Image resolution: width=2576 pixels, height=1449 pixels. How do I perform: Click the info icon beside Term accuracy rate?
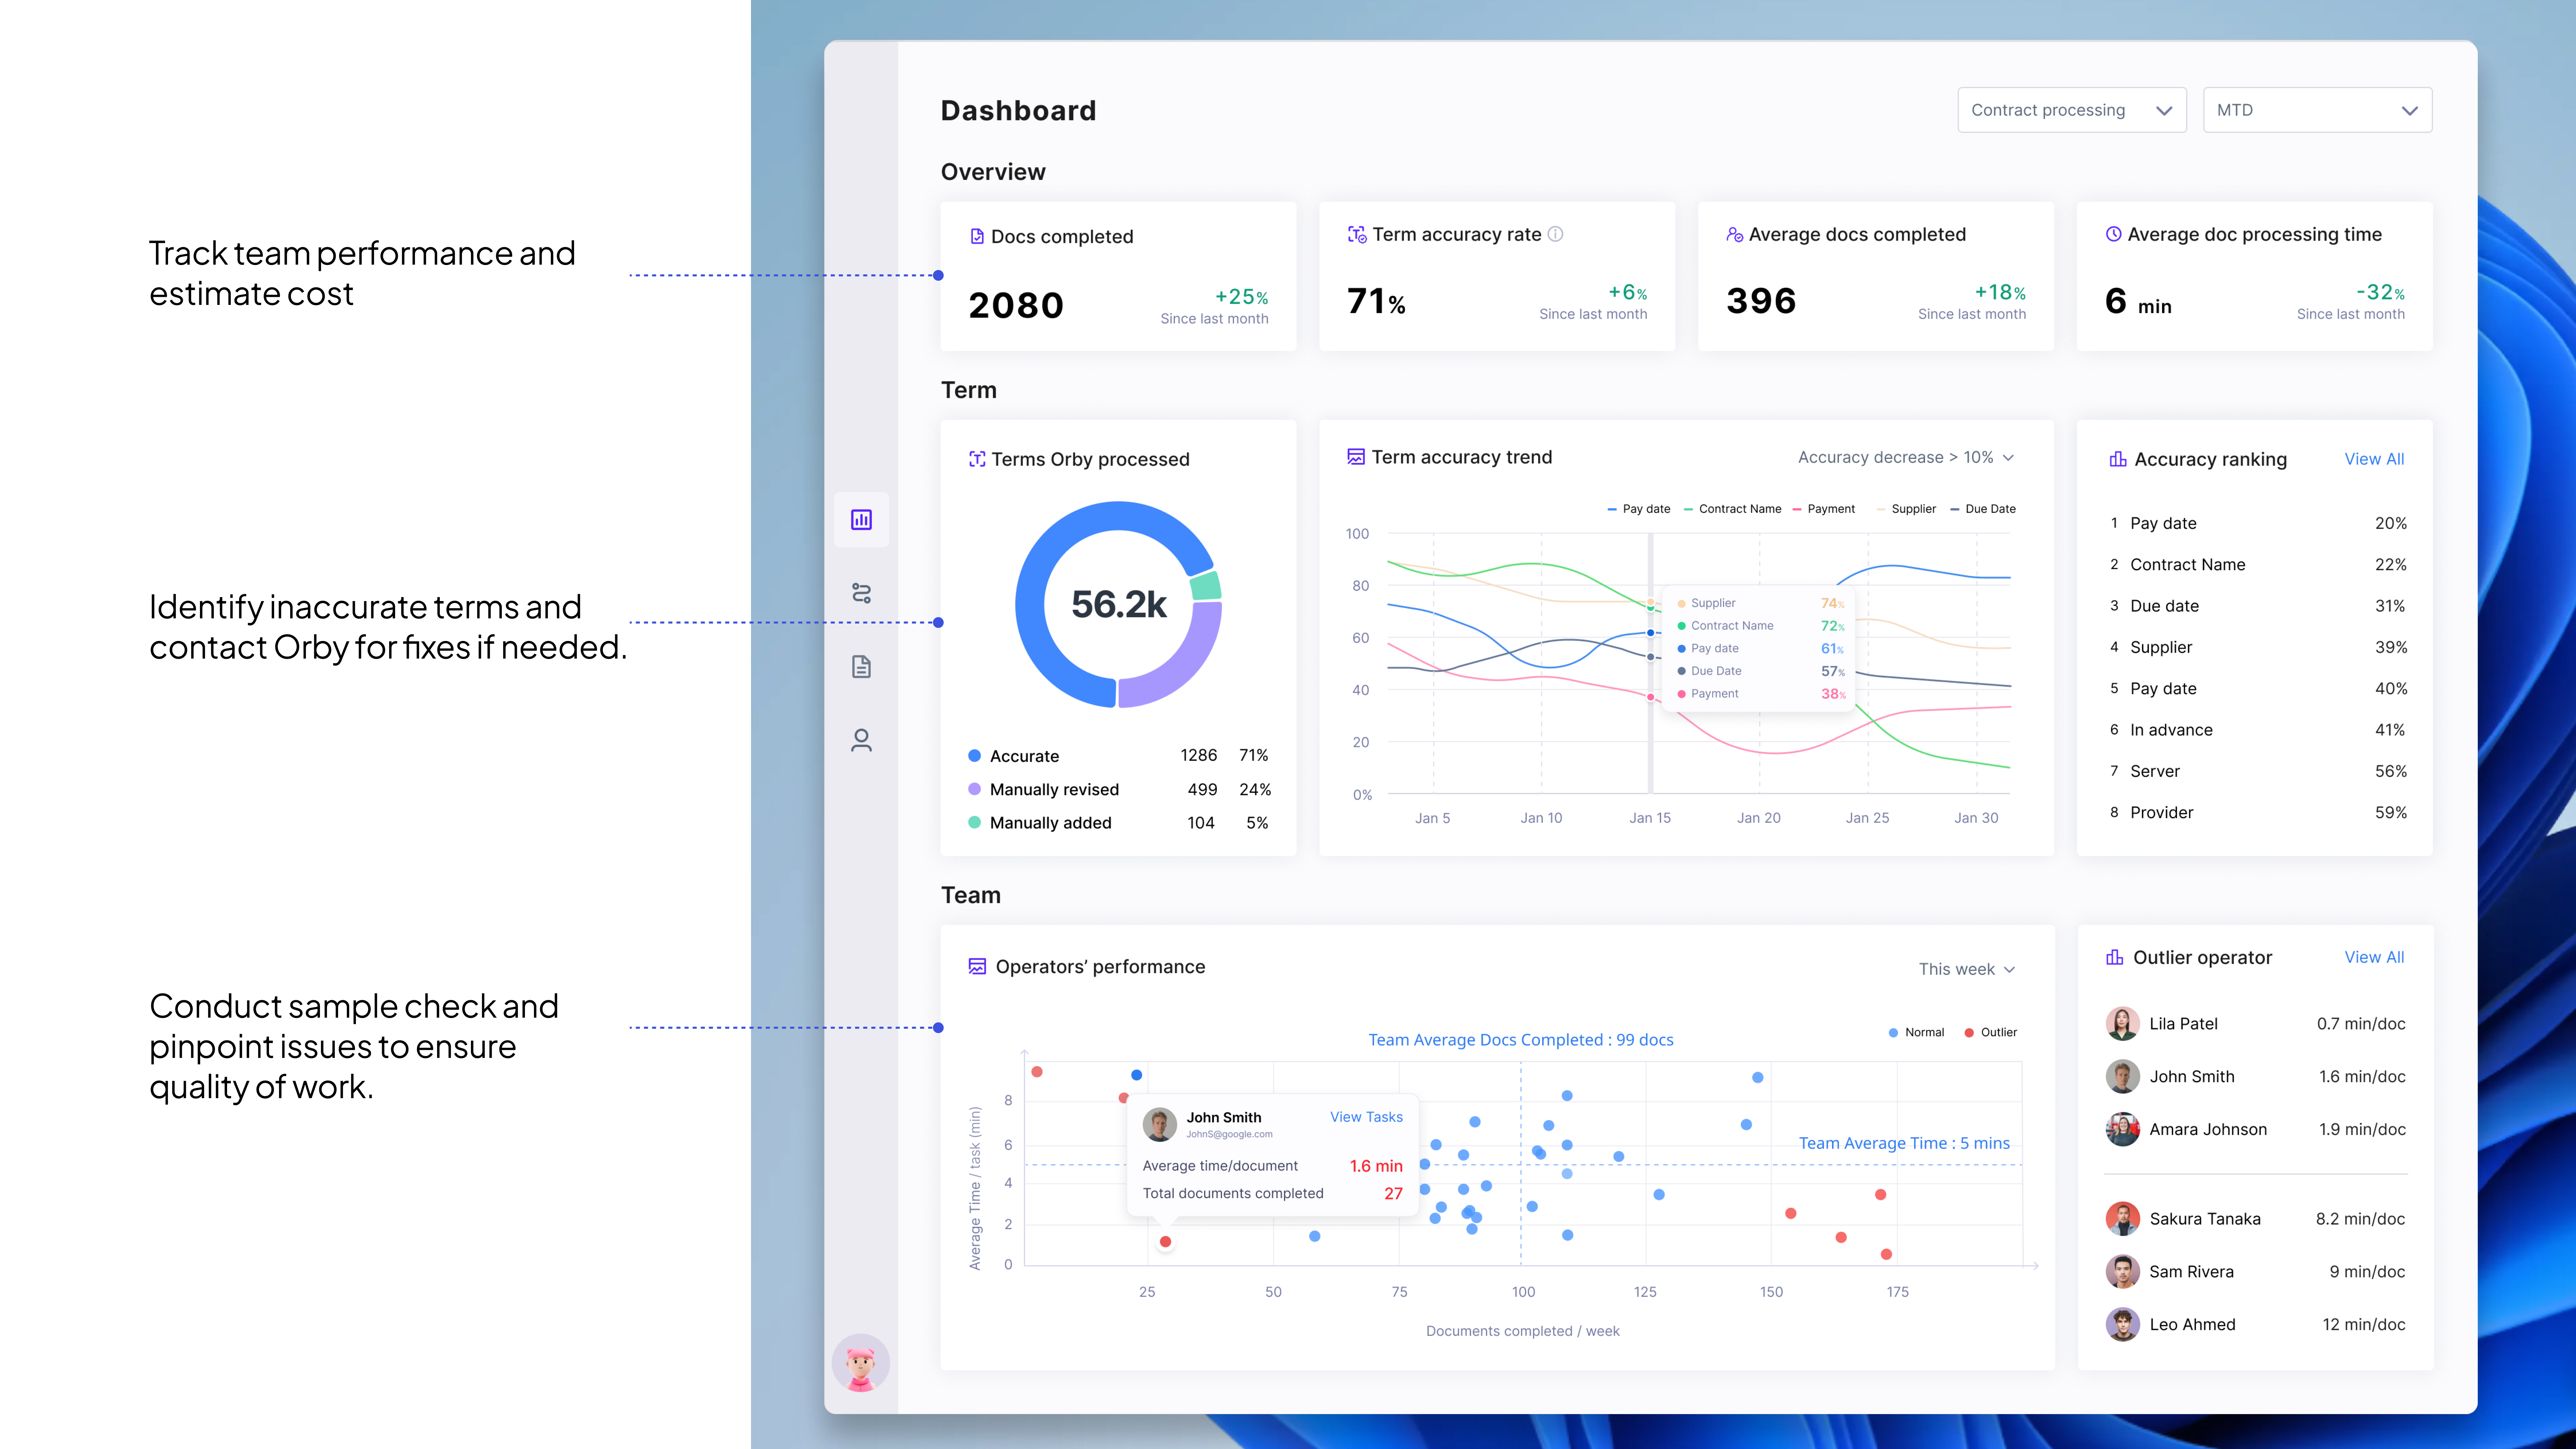click(1555, 234)
